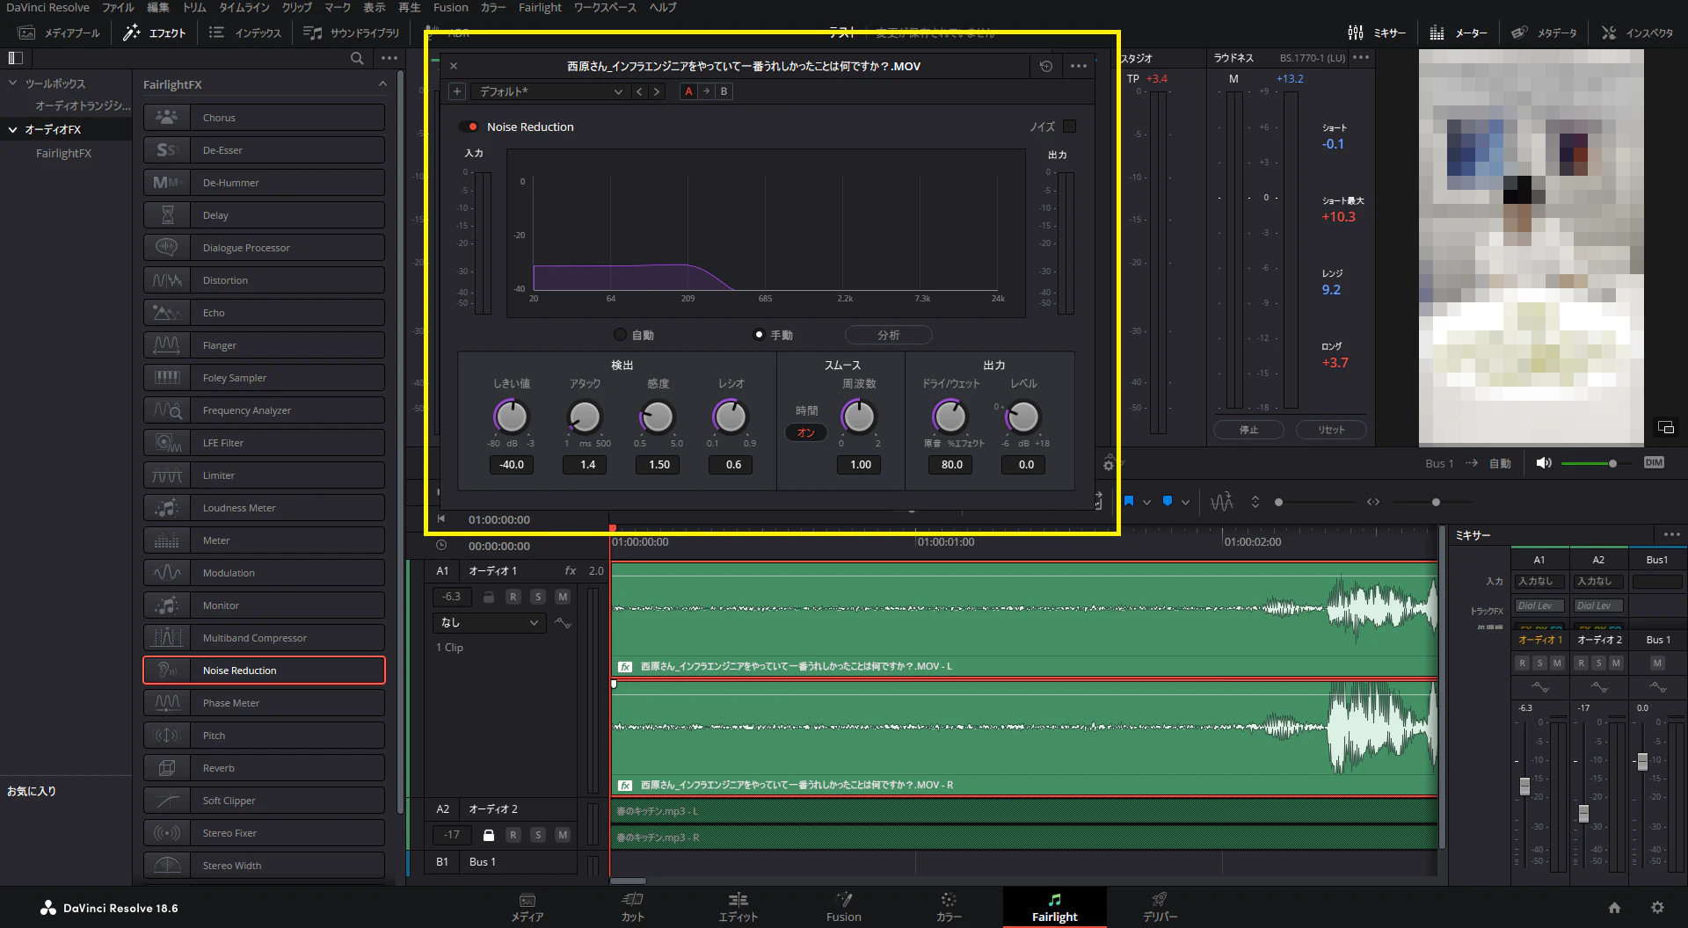
Task: Search the effects library
Action: click(x=357, y=58)
